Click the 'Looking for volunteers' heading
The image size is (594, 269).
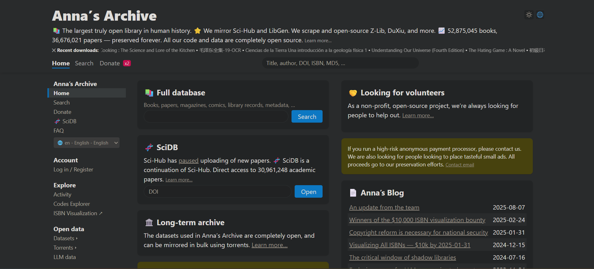tap(403, 93)
